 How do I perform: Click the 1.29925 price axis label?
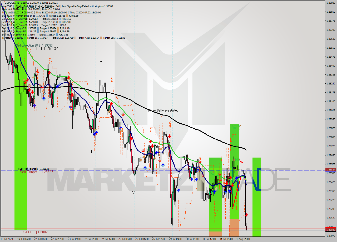[x=330, y=3]
